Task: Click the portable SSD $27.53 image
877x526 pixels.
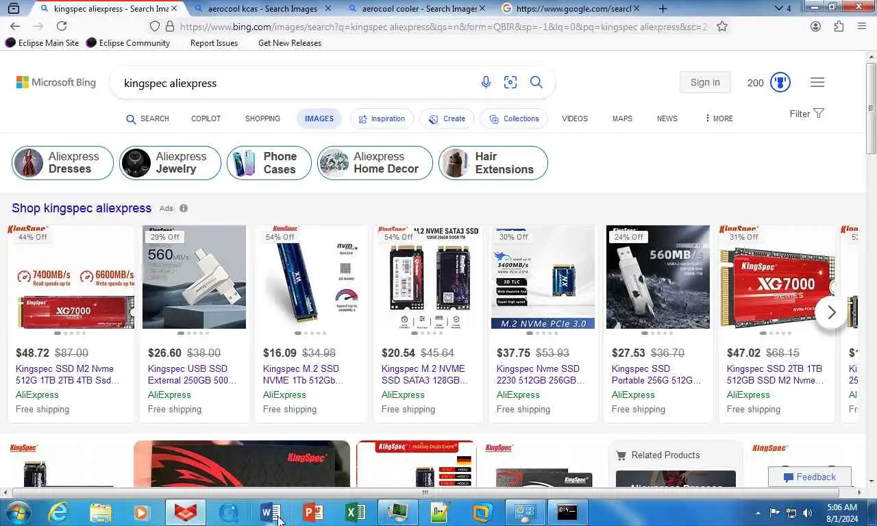Action: [658, 277]
